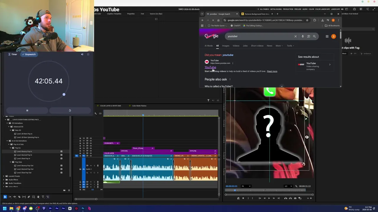This screenshot has width=378, height=212.
Task: Mute the stopwatch sound icon
Action: tap(82, 54)
